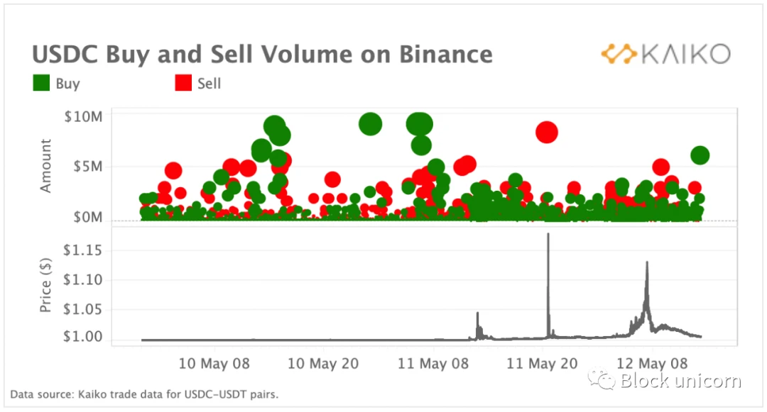Toggle the Sell series legend label
This screenshot has width=767, height=412.
[x=209, y=84]
